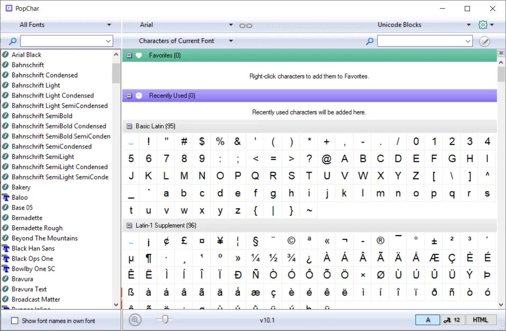Select the dollar sign $ character
The image size is (506, 331).
pos(202,141)
